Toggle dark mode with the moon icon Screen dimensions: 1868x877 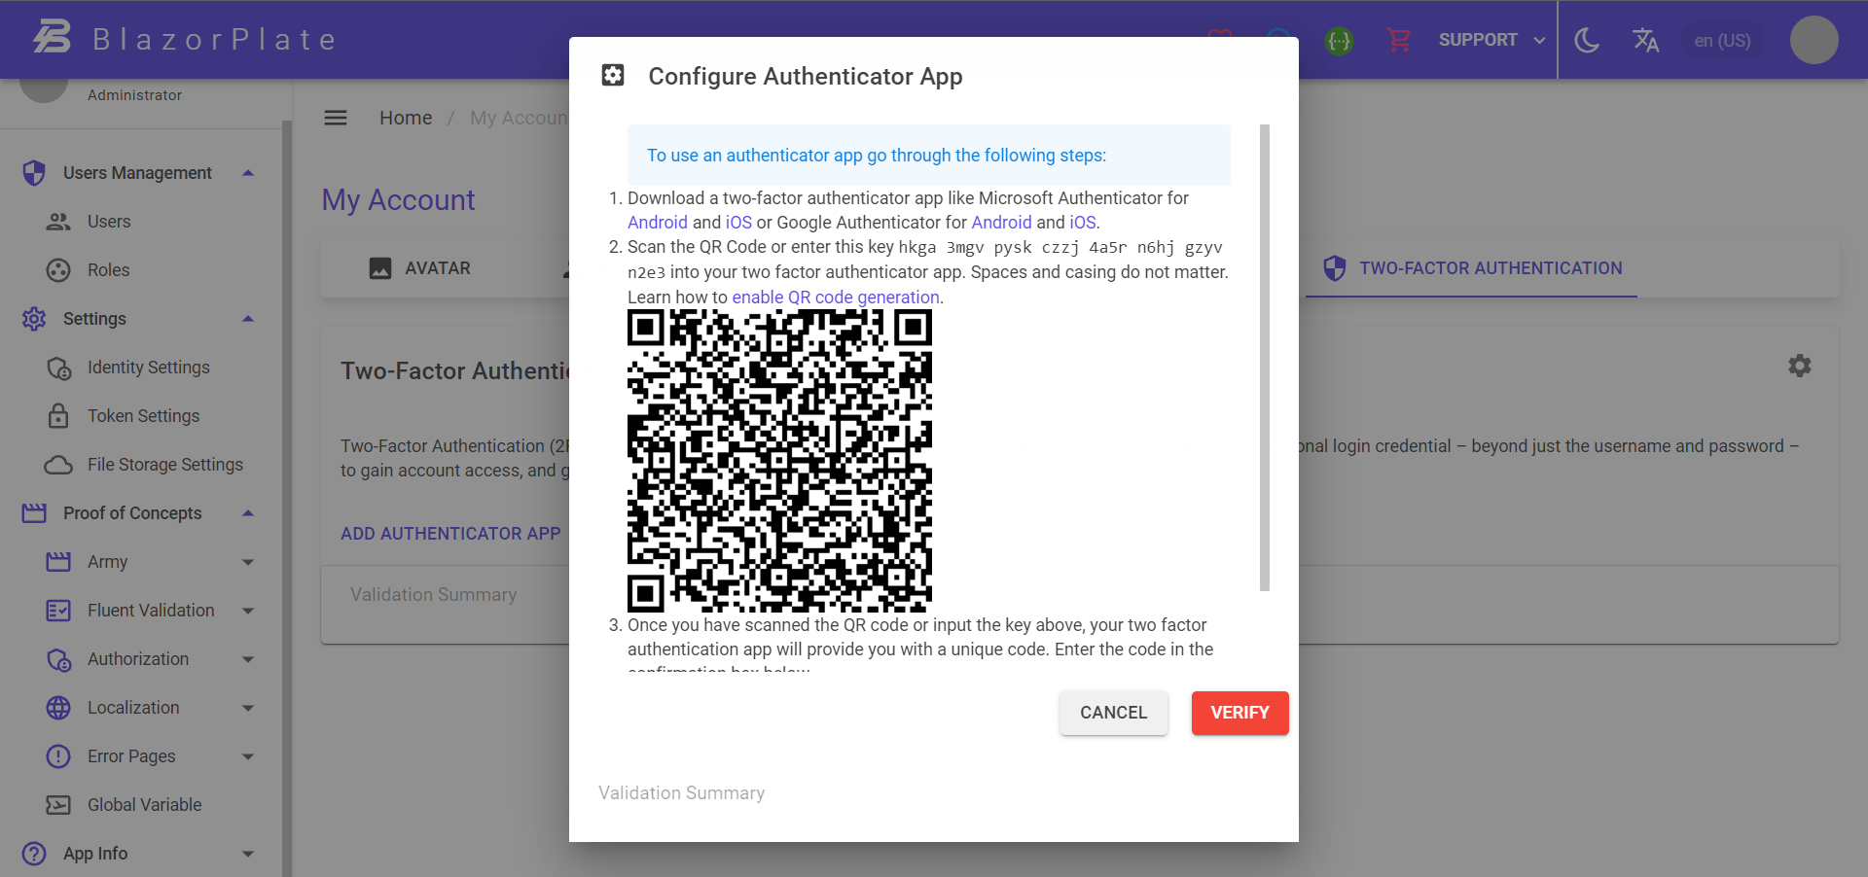tap(1587, 41)
